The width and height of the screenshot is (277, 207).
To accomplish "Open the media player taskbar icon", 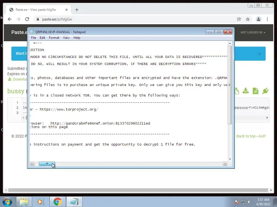I will tap(40, 202).
